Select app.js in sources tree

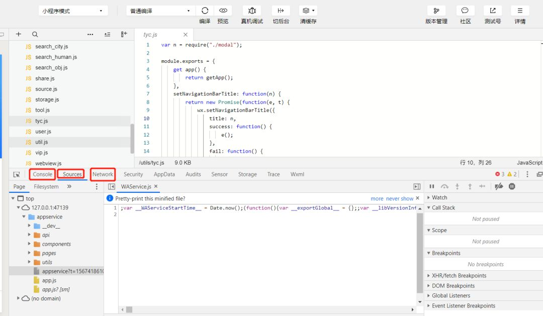[49, 280]
